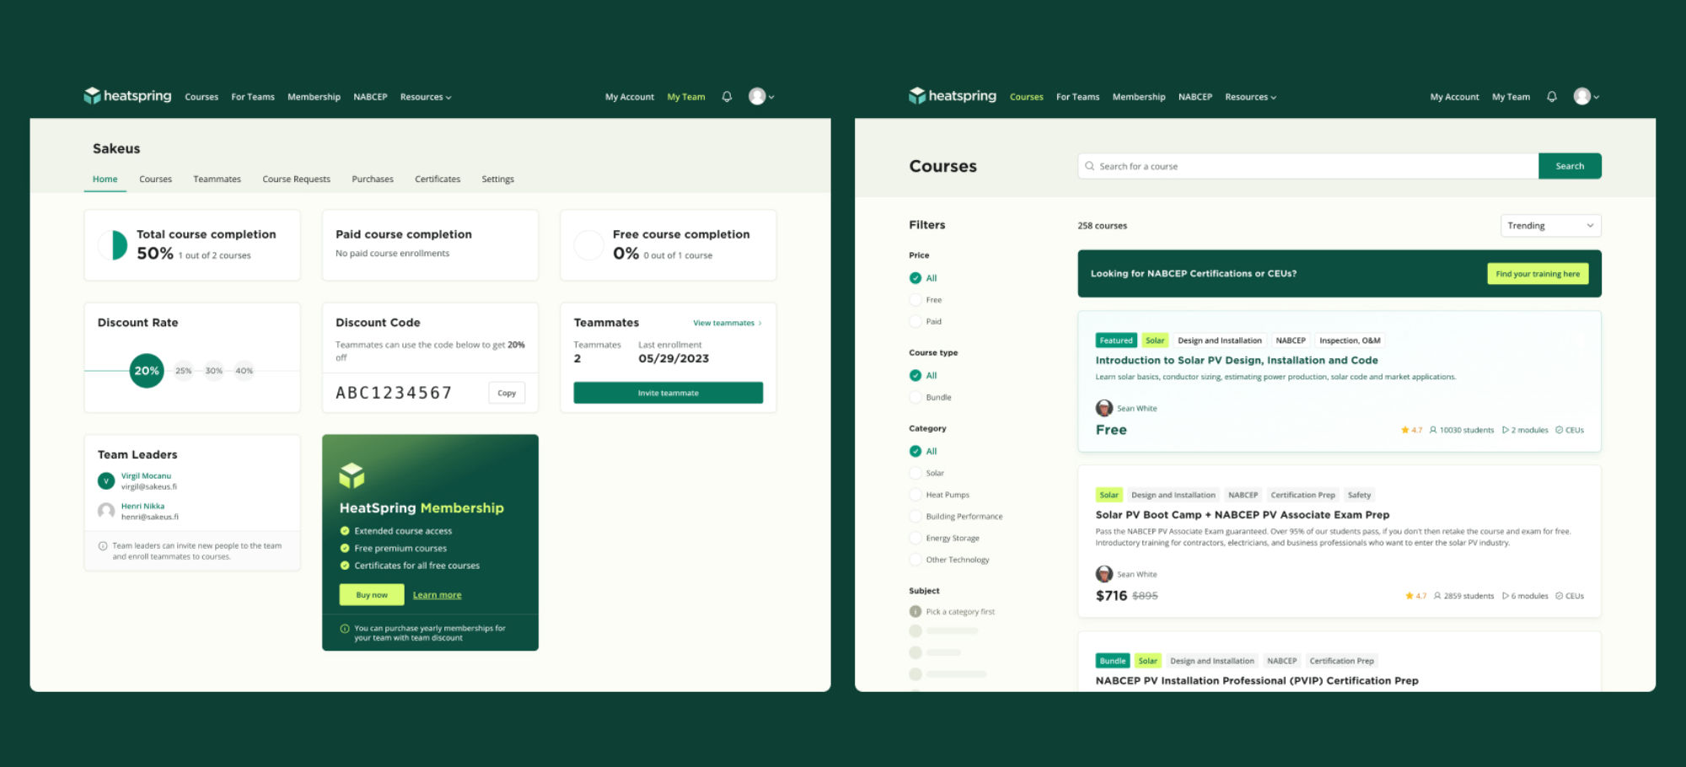Screen dimensions: 1686x767
Task: Open the Teammates tab under Sakeus
Action: (217, 179)
